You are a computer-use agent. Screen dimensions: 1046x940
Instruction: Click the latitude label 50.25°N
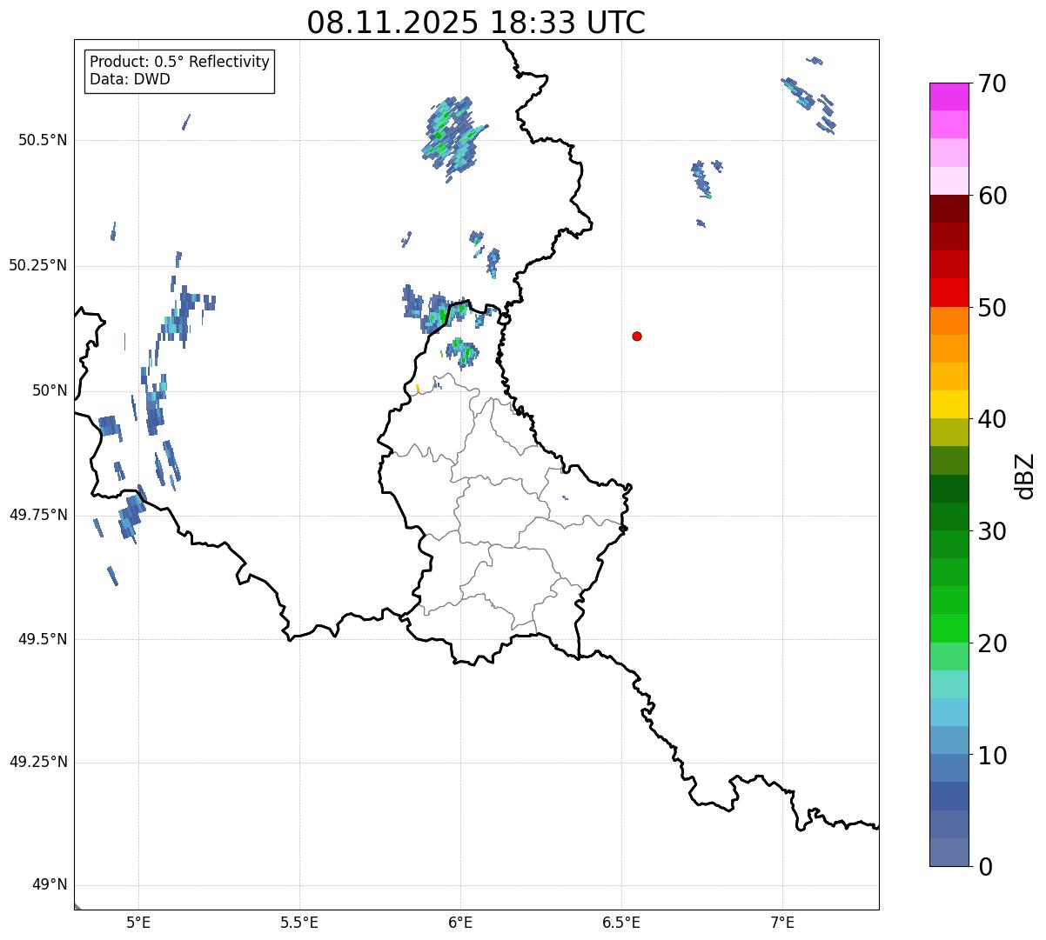pyautogui.click(x=37, y=265)
